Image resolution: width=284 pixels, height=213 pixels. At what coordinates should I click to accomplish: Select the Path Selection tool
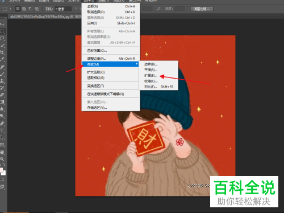click(2, 137)
